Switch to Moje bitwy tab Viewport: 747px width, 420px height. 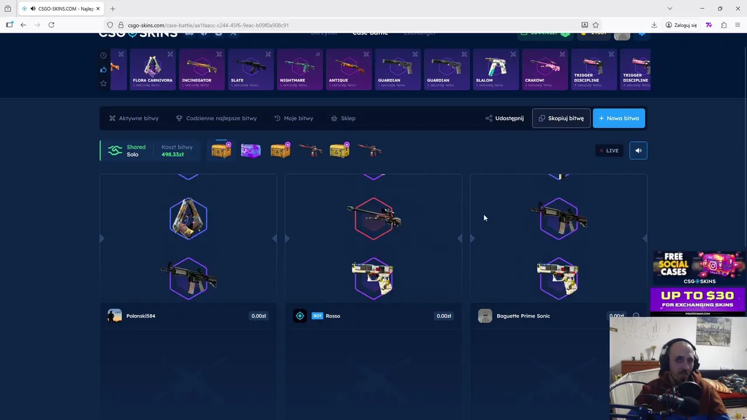(x=294, y=118)
